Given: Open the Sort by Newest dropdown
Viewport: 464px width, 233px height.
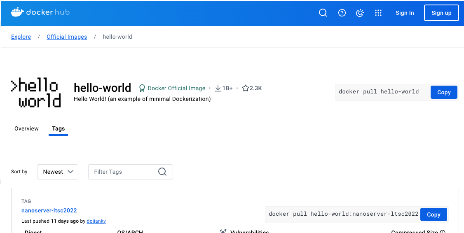Looking at the screenshot, I should (58, 172).
